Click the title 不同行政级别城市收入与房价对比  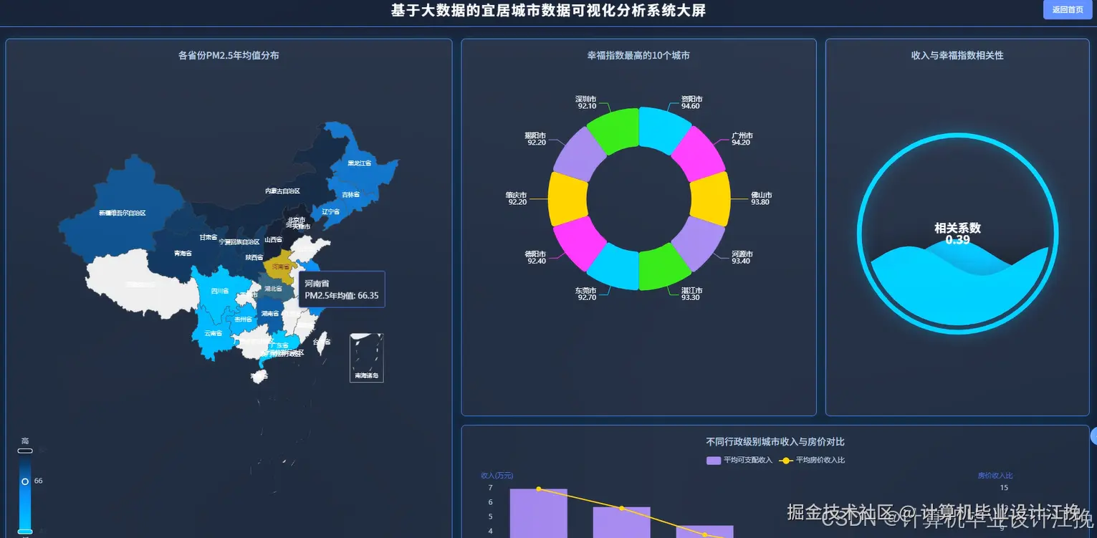tap(775, 442)
